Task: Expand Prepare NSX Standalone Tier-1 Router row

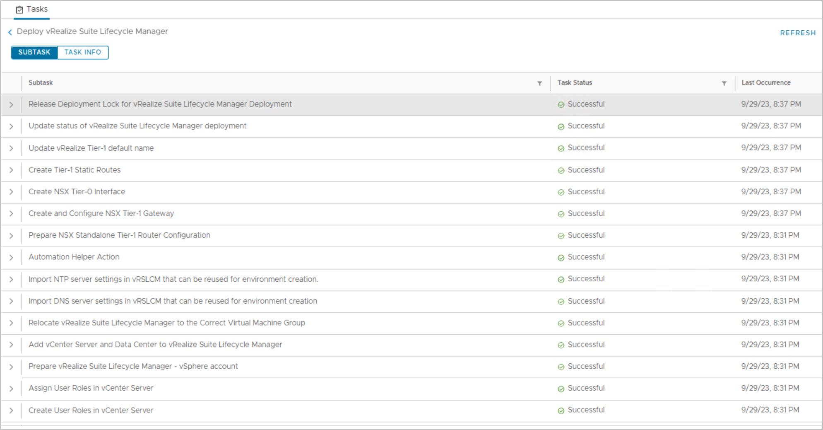Action: point(11,236)
